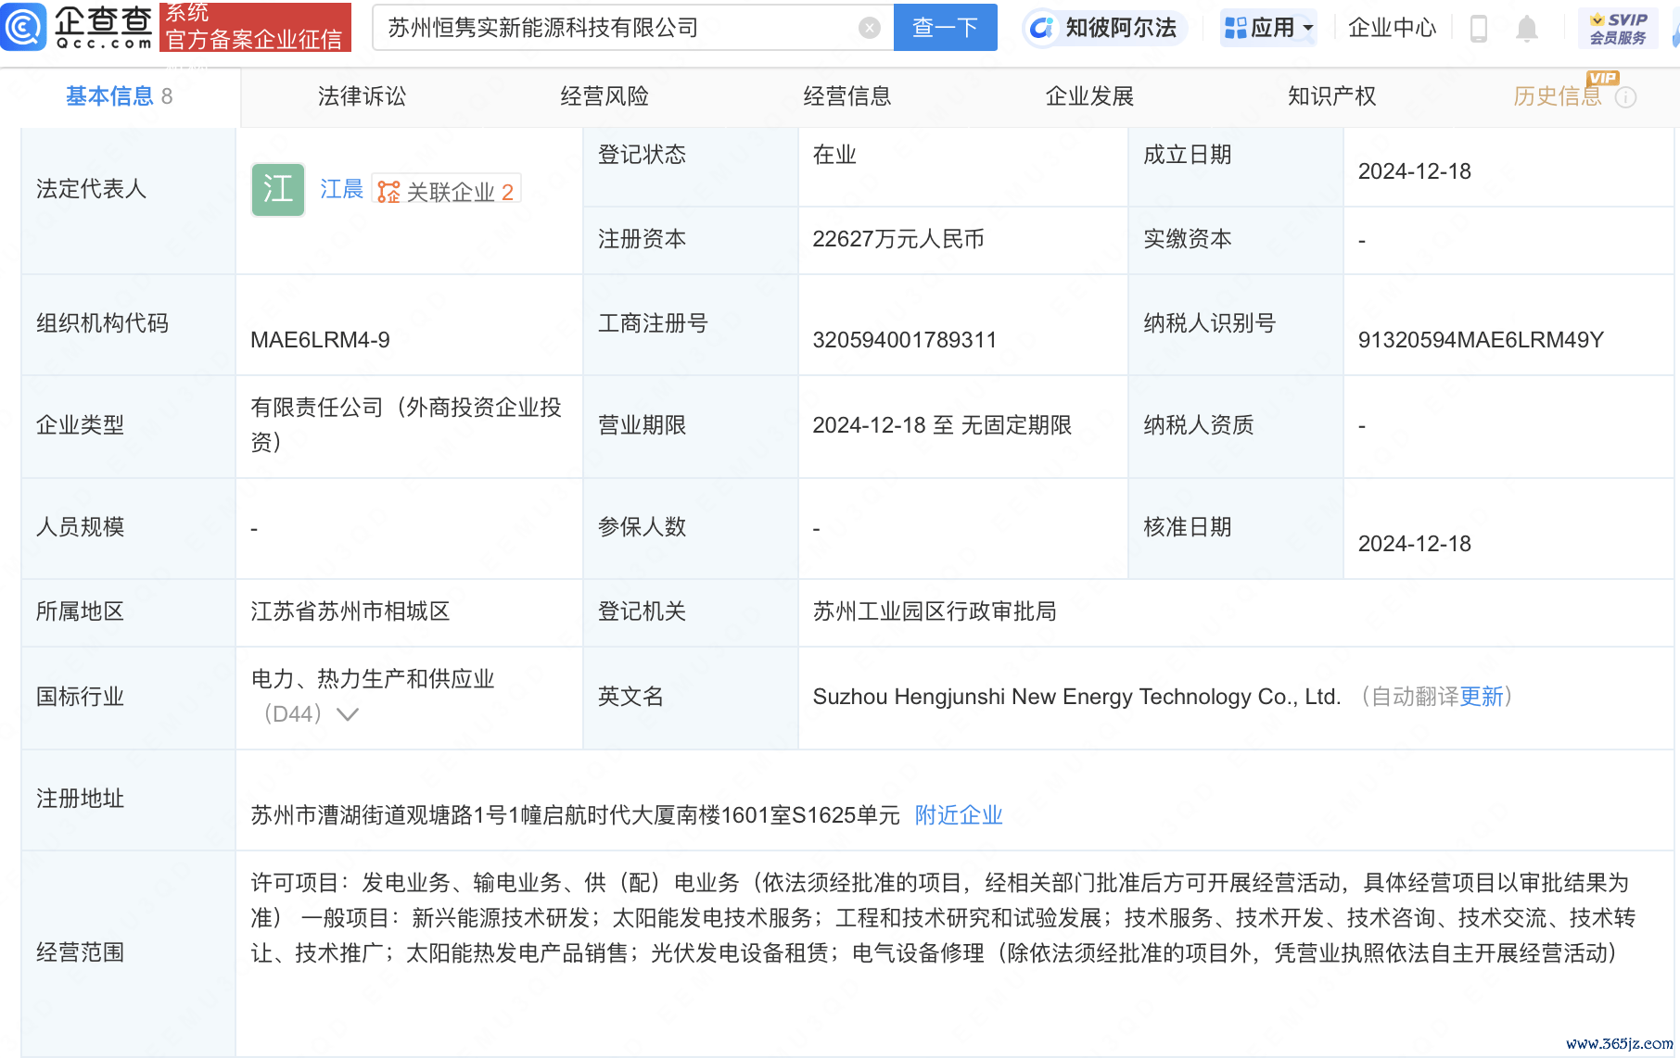Image resolution: width=1680 pixels, height=1058 pixels.
Task: Select taxpayer ID 91320594MAE6LRM49Y
Action: (x=1481, y=340)
